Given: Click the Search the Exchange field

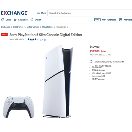Looking at the screenshot, I should (90, 13).
